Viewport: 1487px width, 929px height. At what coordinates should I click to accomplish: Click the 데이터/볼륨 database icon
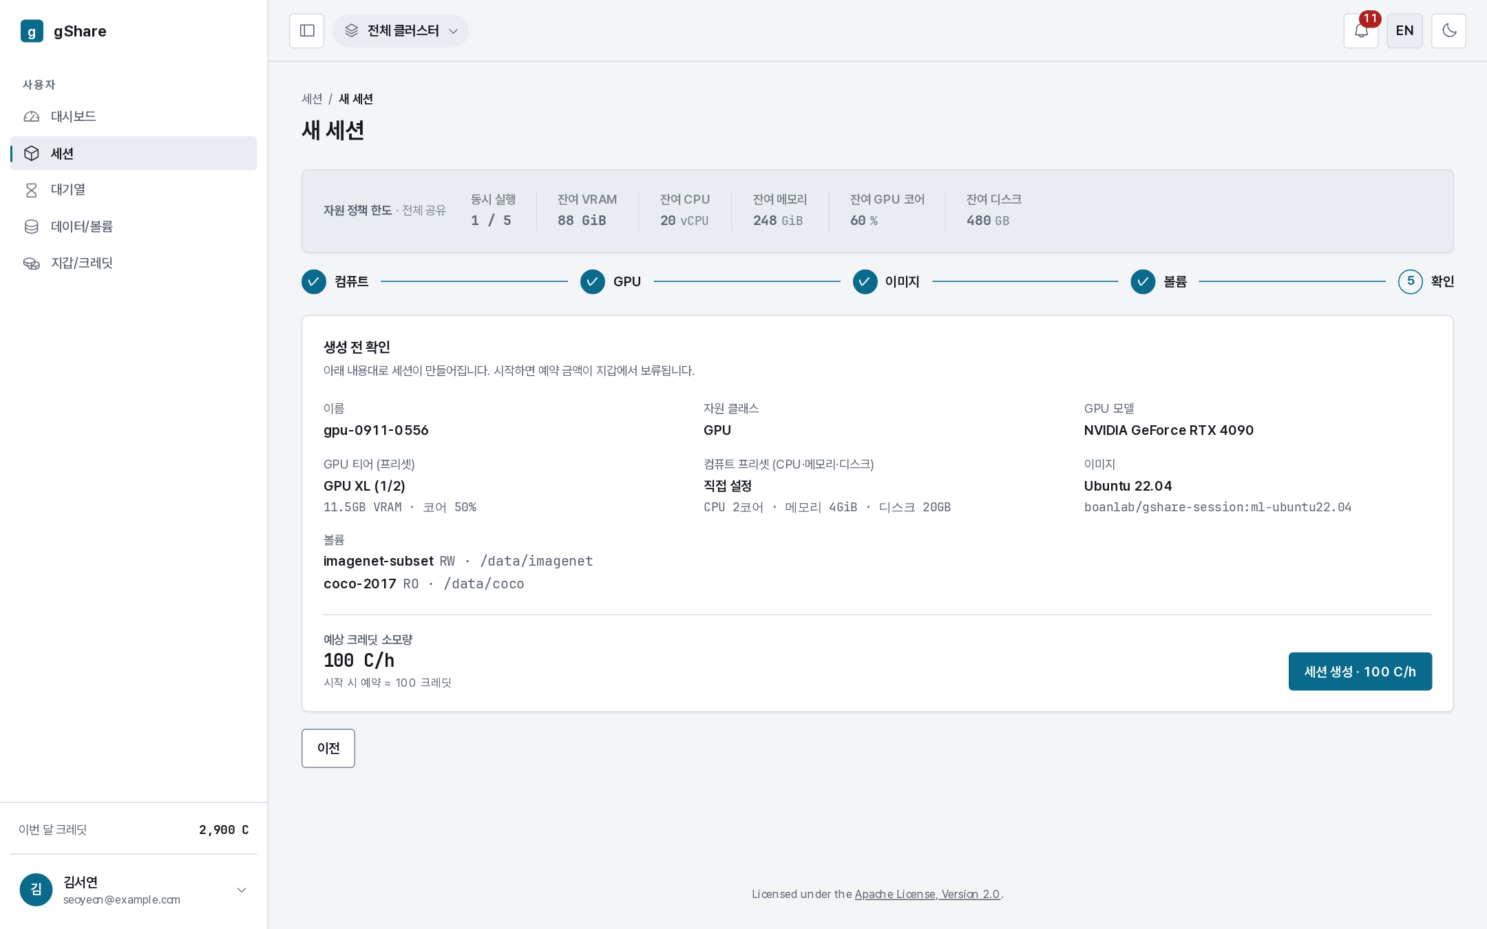point(32,226)
